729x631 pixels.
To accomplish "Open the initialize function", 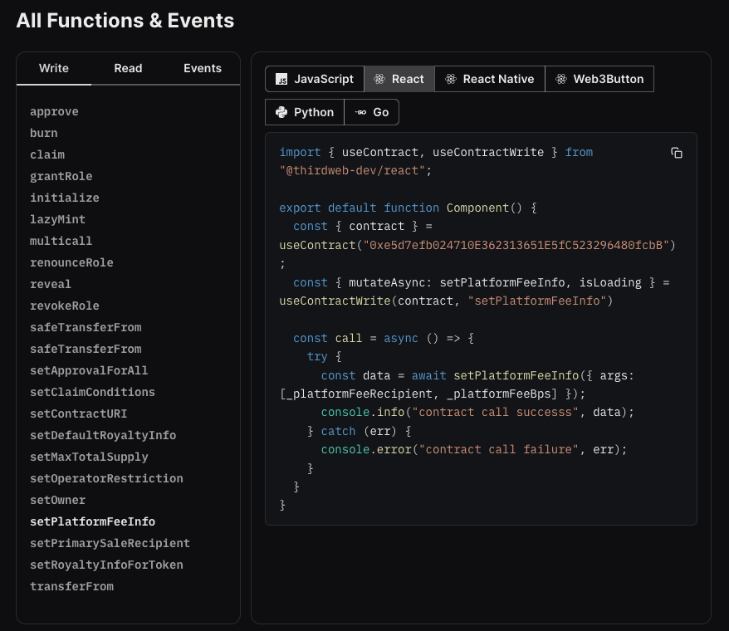I will (65, 198).
